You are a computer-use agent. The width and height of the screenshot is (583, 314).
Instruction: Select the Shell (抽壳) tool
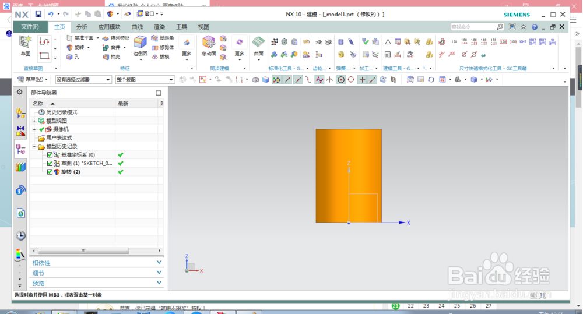(x=111, y=57)
